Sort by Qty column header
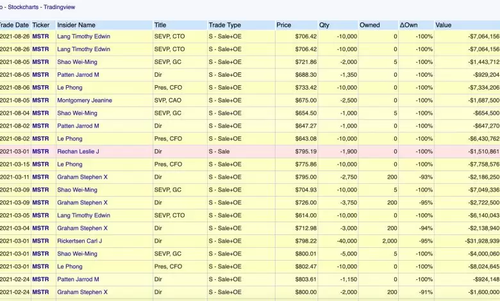 pyautogui.click(x=324, y=25)
